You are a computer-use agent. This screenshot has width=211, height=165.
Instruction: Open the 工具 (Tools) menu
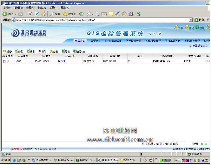(53, 8)
